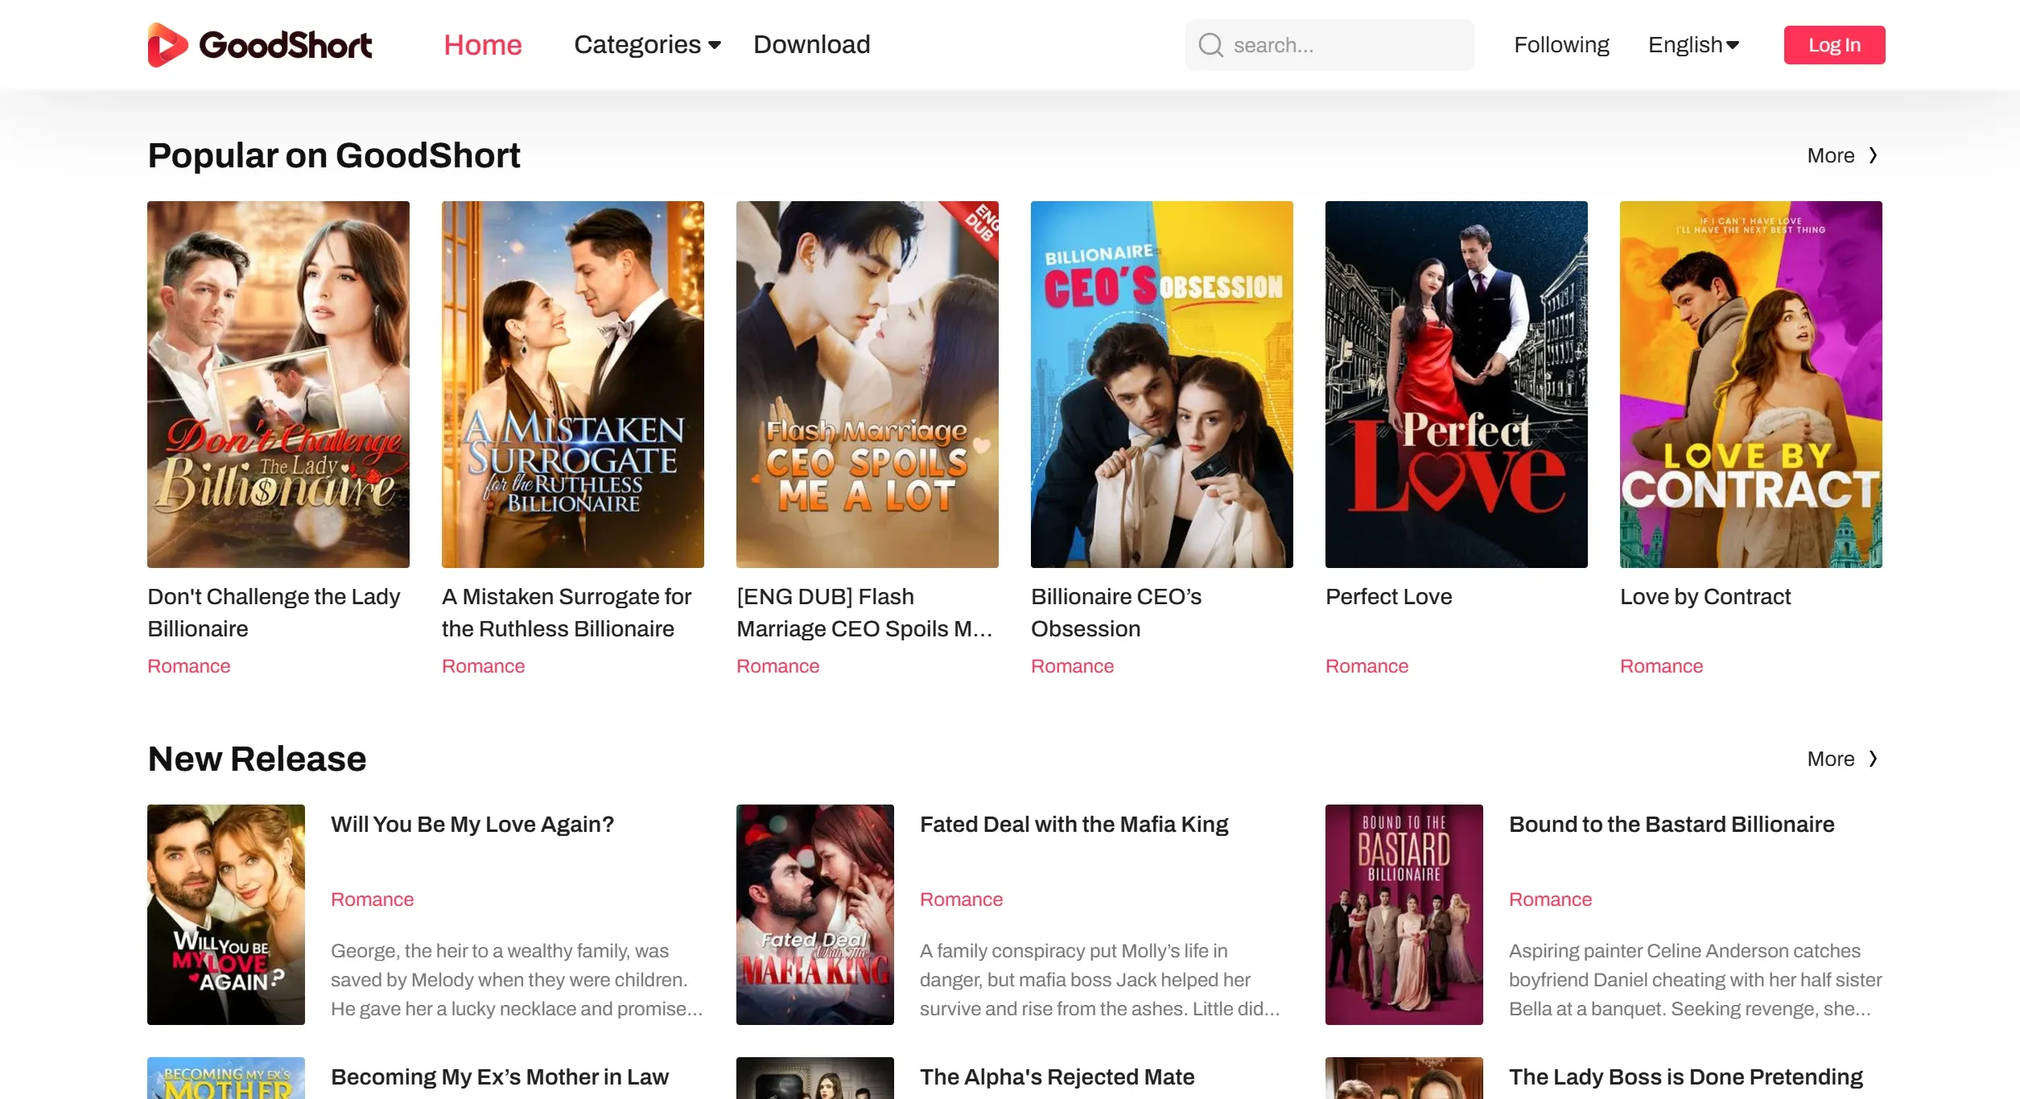This screenshot has height=1099, width=2020.
Task: Click the chevron next to Popular More
Action: tap(1873, 155)
